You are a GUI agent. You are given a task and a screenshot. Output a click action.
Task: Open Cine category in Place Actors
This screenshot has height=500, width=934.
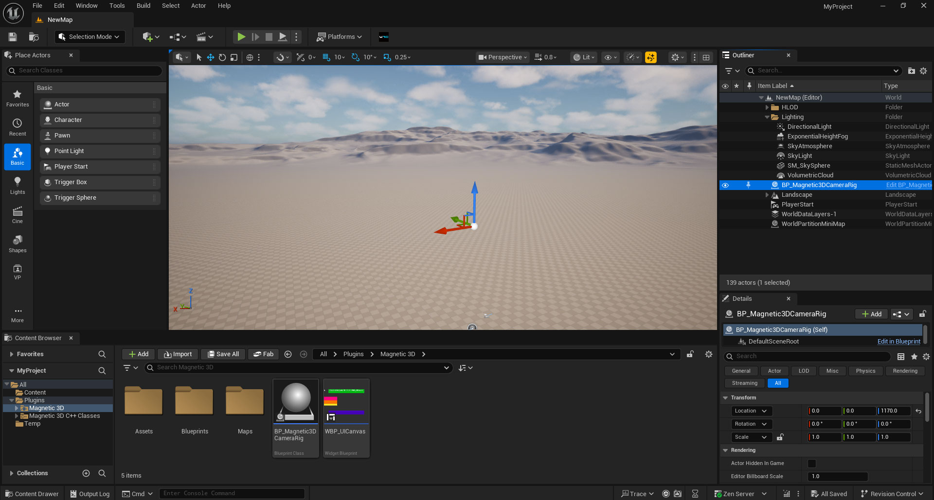coord(18,215)
